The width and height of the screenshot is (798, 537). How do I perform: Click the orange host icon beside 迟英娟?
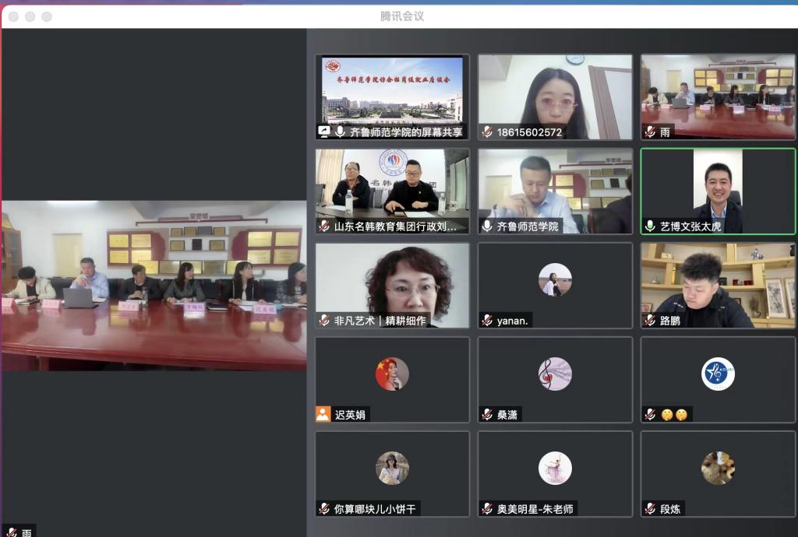click(x=323, y=415)
